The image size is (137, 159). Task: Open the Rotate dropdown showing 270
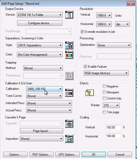[x=111, y=105]
